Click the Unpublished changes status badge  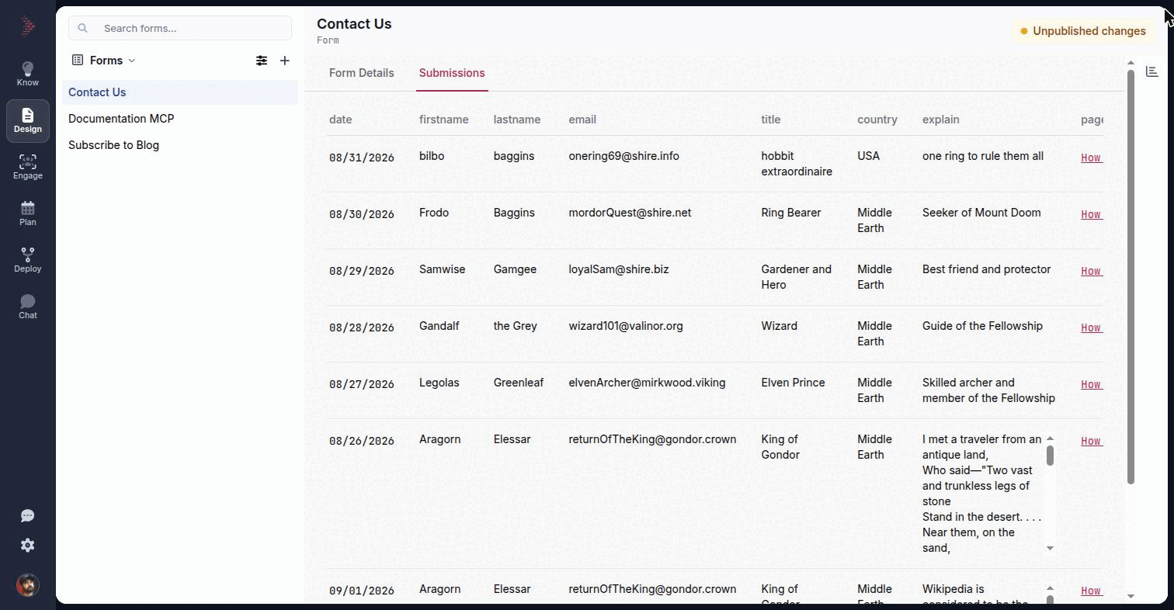[1082, 31]
